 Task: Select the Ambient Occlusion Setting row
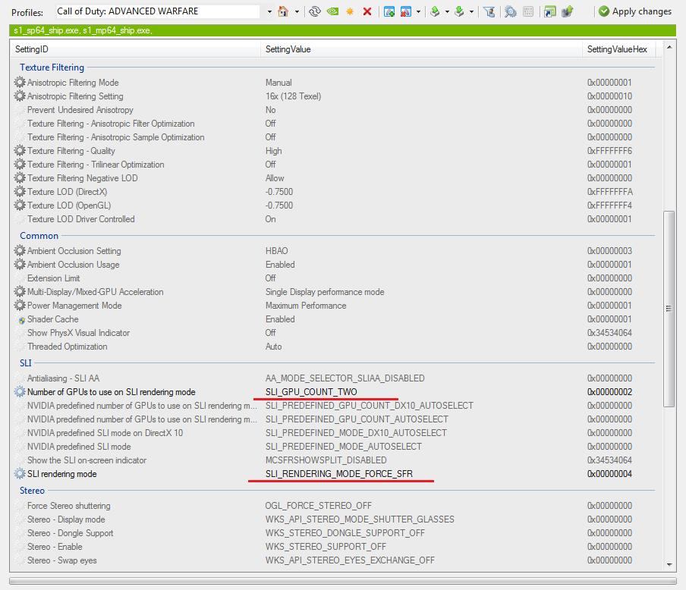(x=332, y=250)
